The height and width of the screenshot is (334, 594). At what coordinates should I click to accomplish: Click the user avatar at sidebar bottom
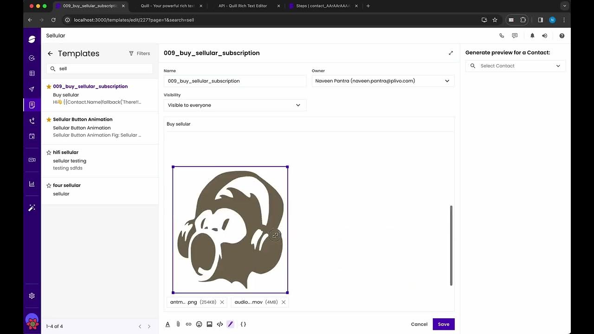32,321
